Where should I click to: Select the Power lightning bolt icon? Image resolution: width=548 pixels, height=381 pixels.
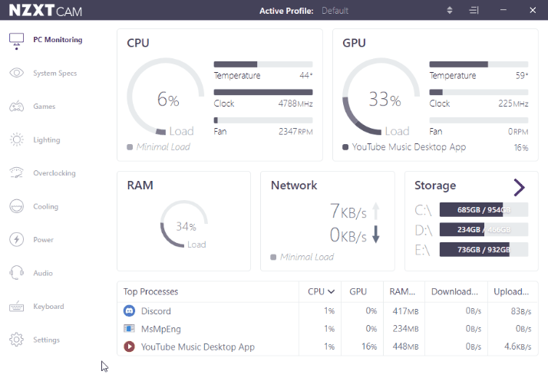click(16, 240)
